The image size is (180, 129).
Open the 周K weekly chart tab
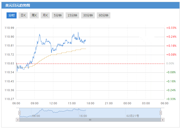(x=34, y=15)
